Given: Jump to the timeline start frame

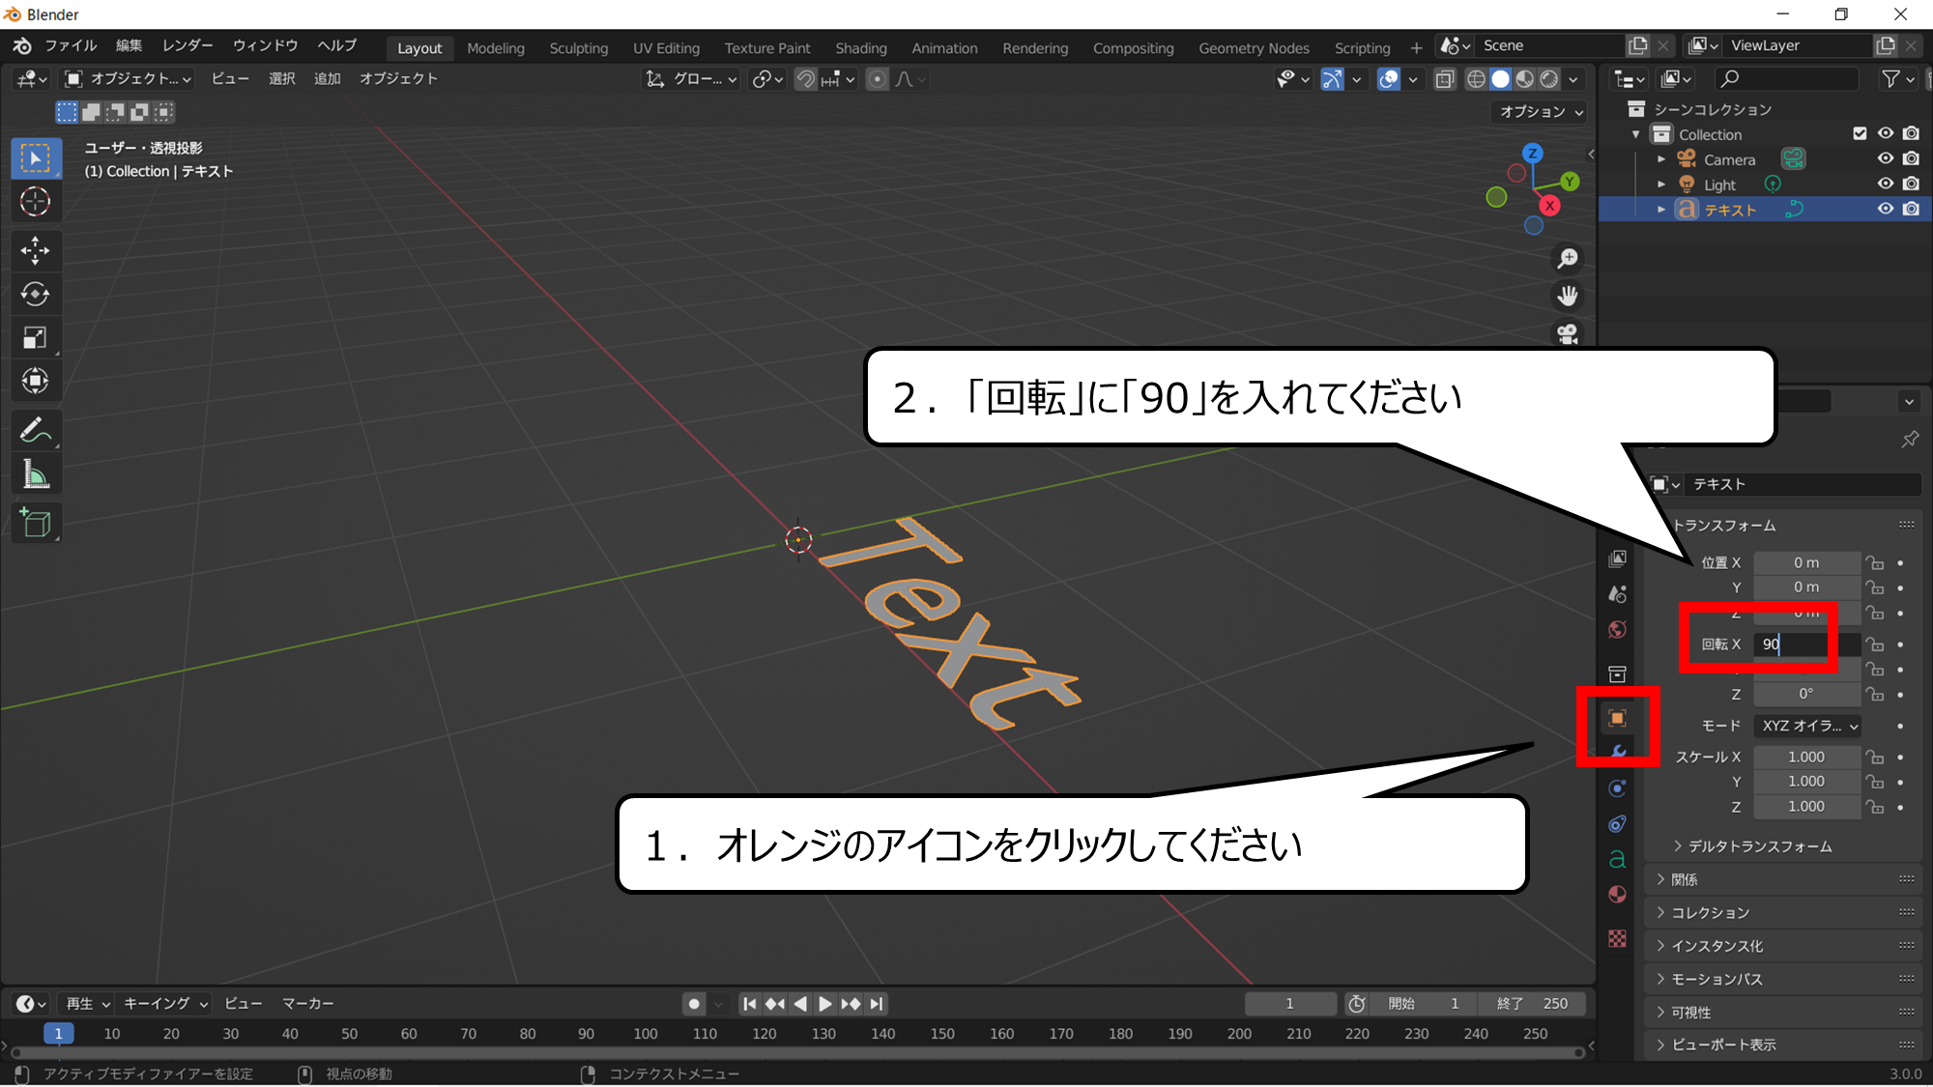Looking at the screenshot, I should coord(749,1004).
